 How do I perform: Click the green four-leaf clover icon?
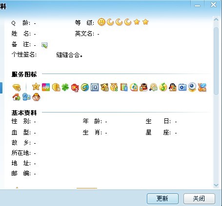point(65,88)
